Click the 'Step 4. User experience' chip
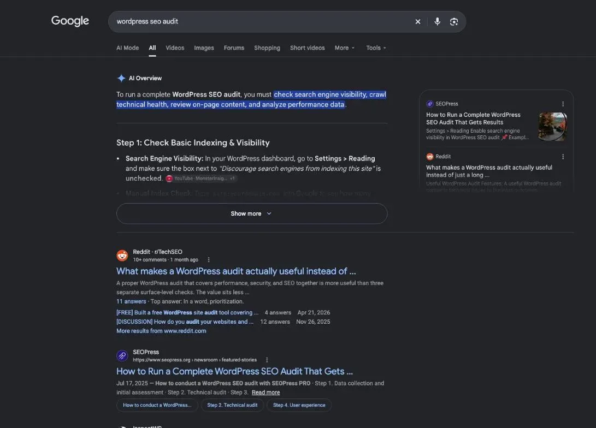 [299, 405]
